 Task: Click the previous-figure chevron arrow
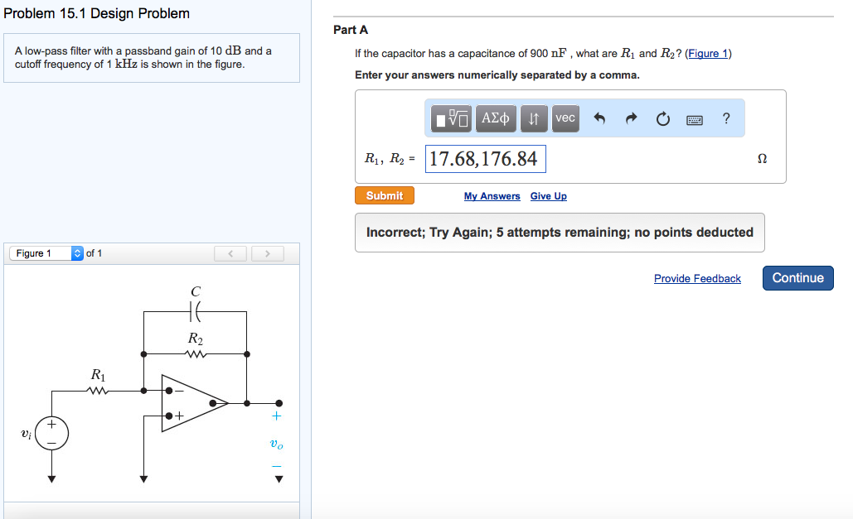[230, 253]
